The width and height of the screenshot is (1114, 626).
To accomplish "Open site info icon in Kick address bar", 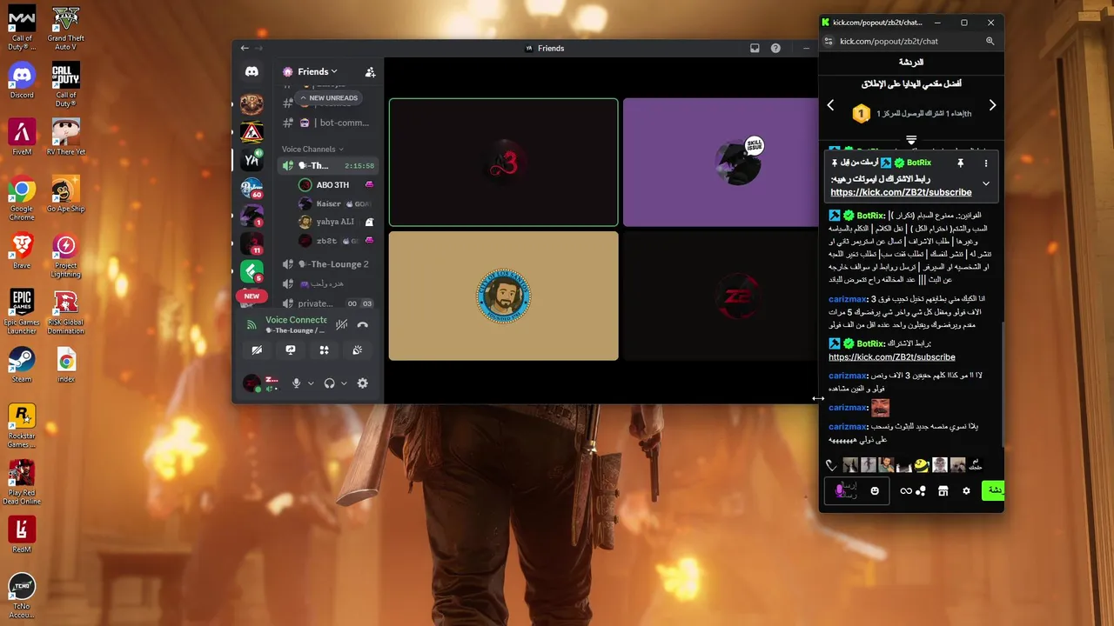I will [x=829, y=41].
